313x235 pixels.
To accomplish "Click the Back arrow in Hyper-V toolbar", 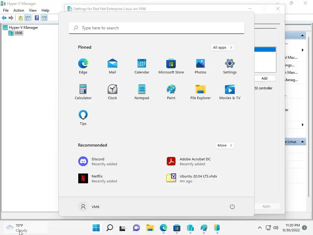I will click(x=4, y=18).
